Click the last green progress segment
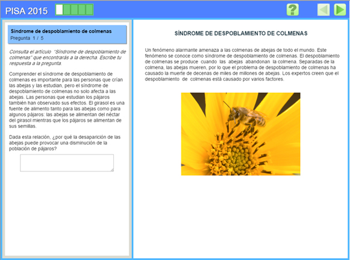This screenshot has height=260, width=350. click(89, 10)
